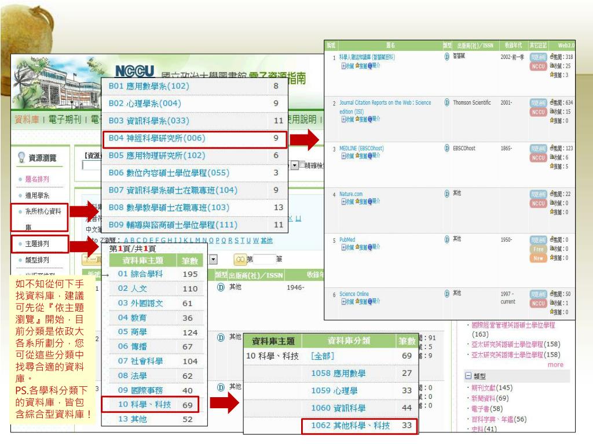Viewport: 593px width, 444px height.
Task: Click the 推薦 star icon under Journal Citation Reports
Action: [357, 119]
